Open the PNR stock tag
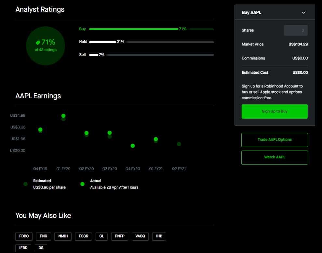The image size is (322, 253). point(44,236)
